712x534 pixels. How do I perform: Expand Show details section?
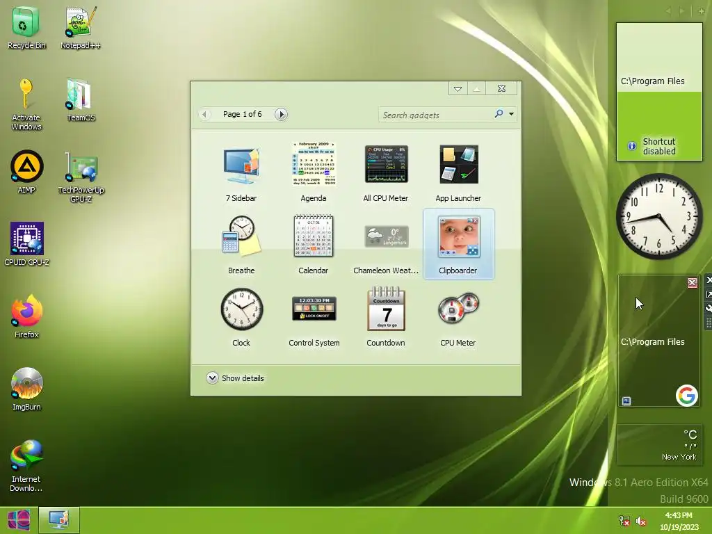(235, 378)
